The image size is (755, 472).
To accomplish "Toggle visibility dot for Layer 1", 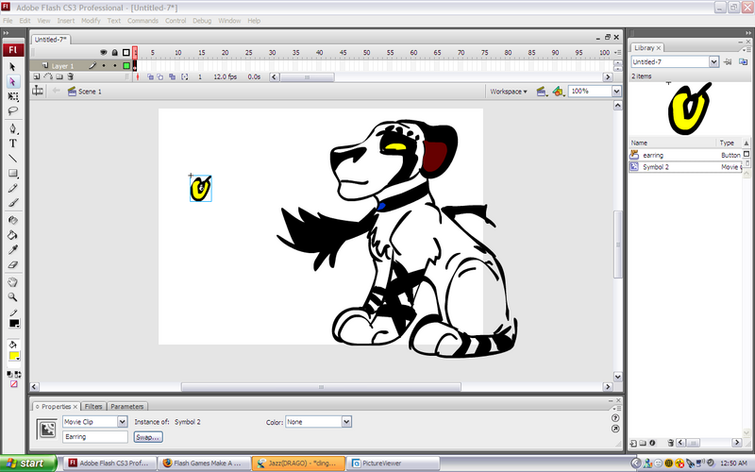I will click(x=104, y=65).
